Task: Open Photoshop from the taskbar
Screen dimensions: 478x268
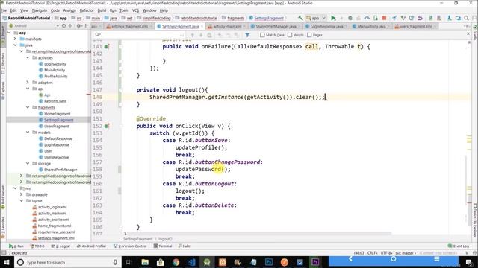Action: click(269, 262)
